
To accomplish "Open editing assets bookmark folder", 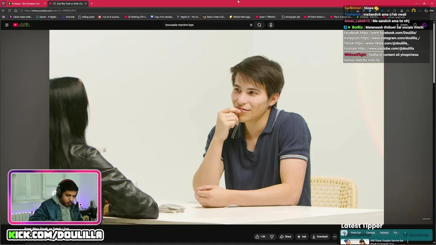I will click(x=86, y=17).
